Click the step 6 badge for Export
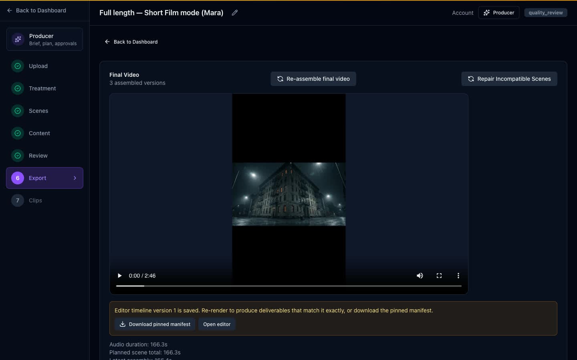The height and width of the screenshot is (360, 577). click(x=18, y=178)
